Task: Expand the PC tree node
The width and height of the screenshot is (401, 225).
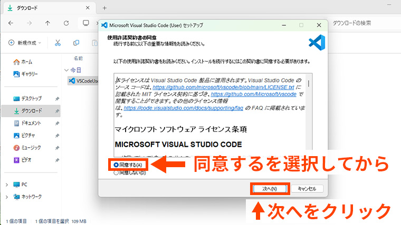Action: (x=7, y=185)
